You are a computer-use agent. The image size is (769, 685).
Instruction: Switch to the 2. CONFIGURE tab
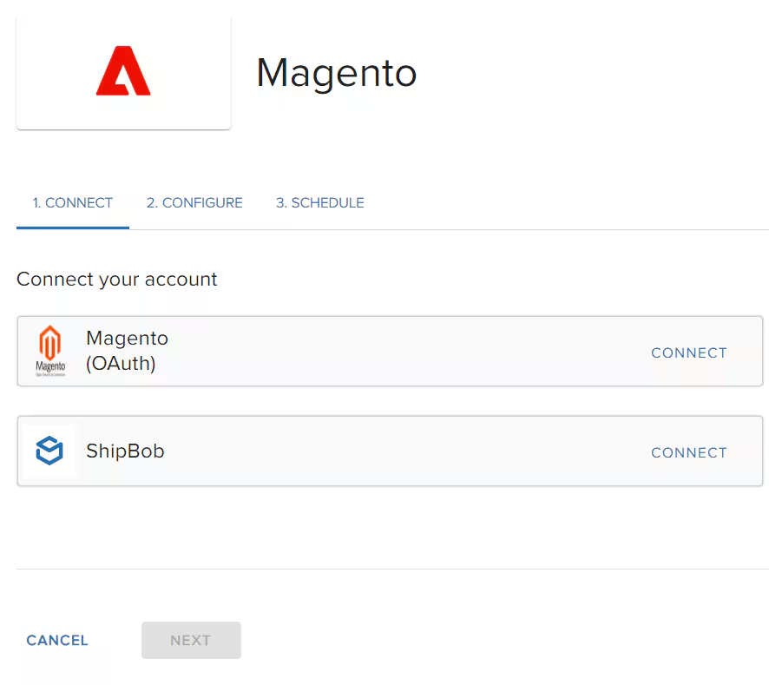194,202
